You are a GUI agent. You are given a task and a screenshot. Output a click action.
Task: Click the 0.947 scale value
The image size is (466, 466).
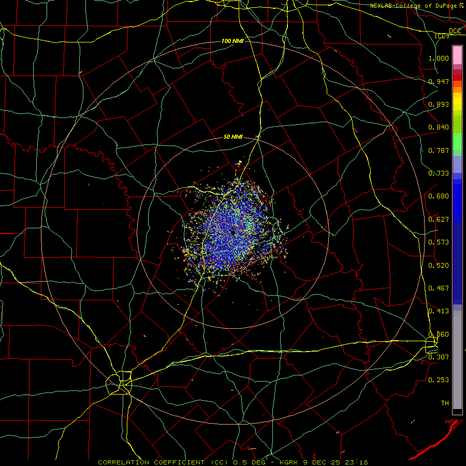(439, 81)
